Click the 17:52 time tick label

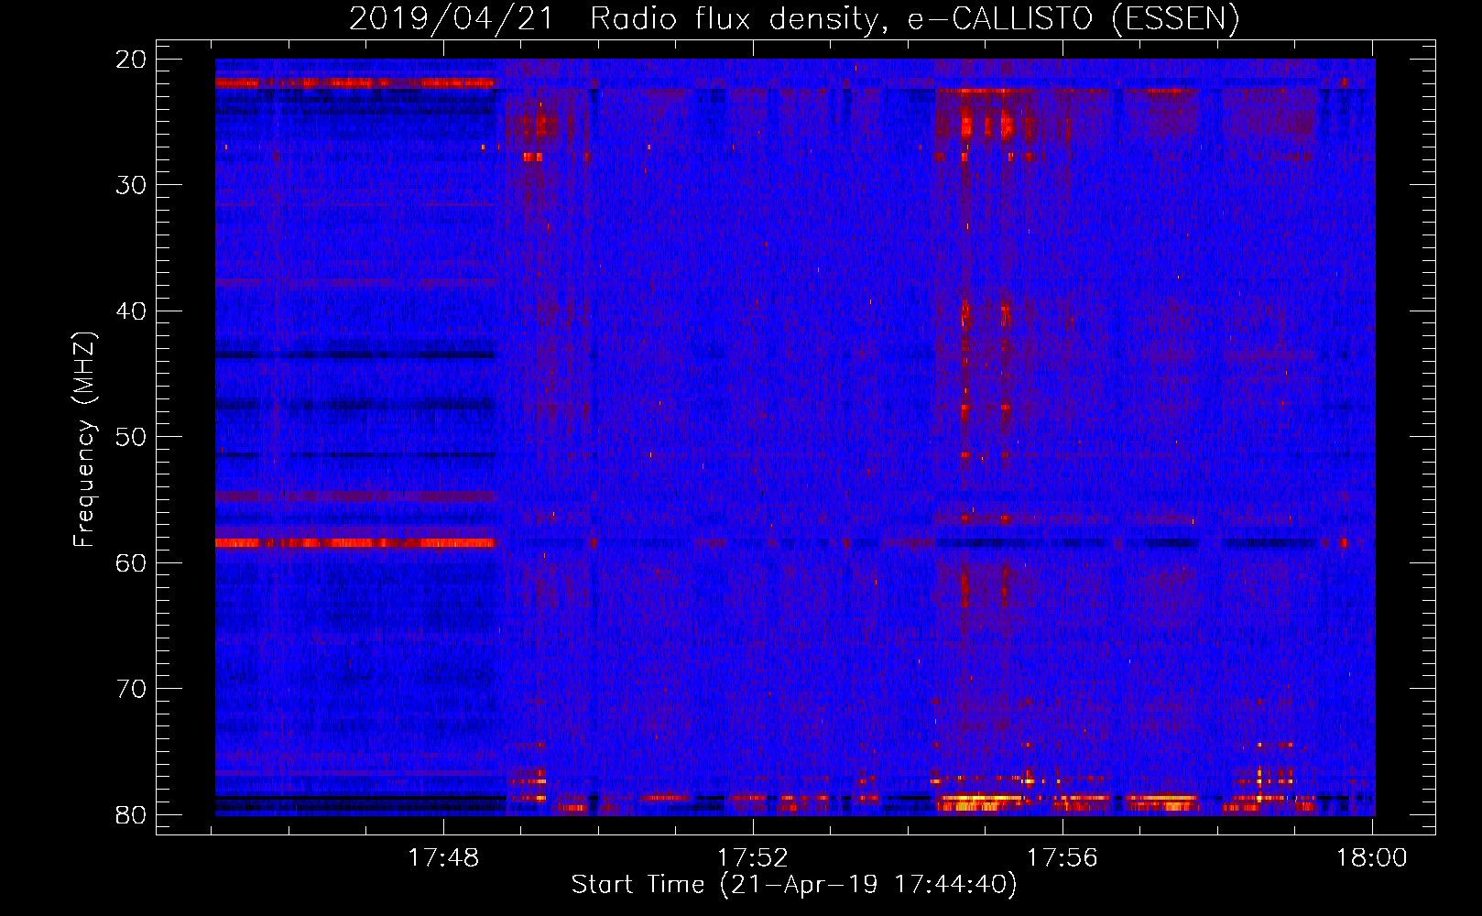(753, 857)
